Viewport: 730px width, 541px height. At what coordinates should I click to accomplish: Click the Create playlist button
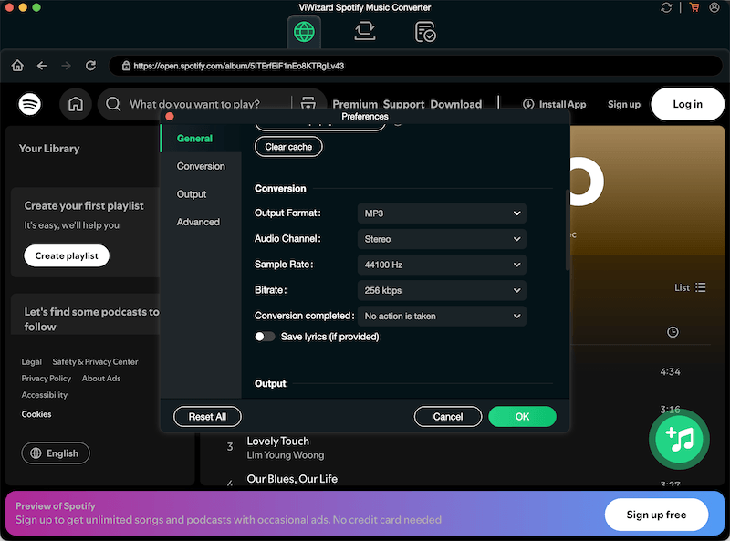67,255
